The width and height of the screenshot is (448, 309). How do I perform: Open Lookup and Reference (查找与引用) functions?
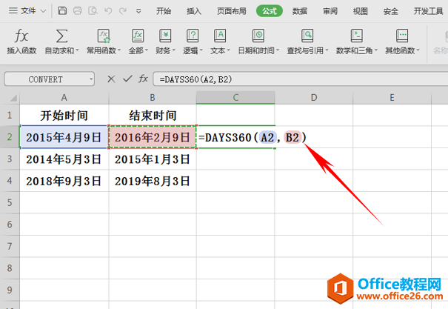coord(305,36)
